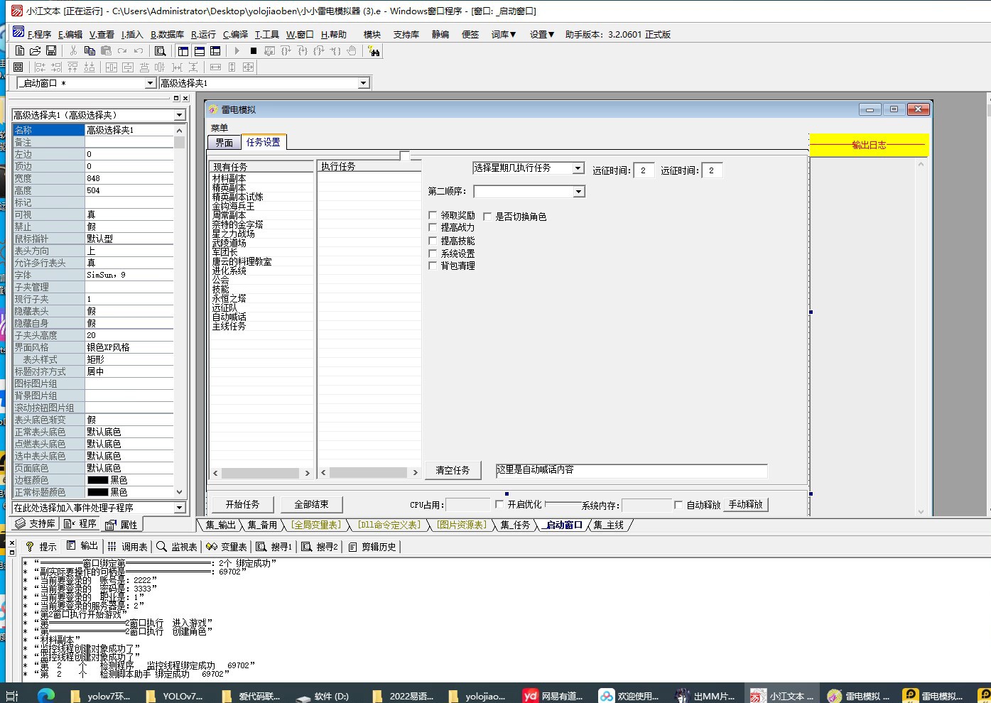Click the New document toolbar icon
The image size is (991, 703).
(x=19, y=50)
